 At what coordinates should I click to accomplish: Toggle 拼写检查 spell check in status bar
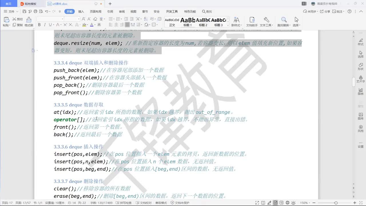(x=124, y=203)
